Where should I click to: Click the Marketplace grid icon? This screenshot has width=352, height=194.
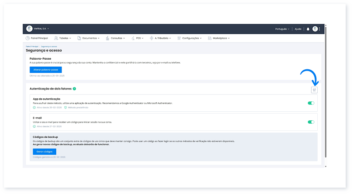click(209, 38)
